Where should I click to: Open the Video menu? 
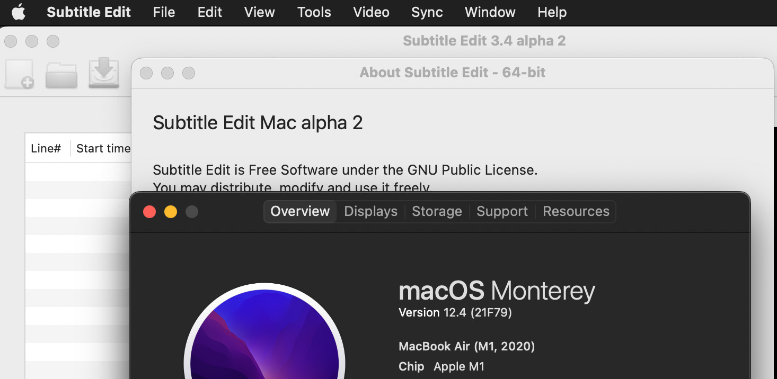[x=371, y=12]
